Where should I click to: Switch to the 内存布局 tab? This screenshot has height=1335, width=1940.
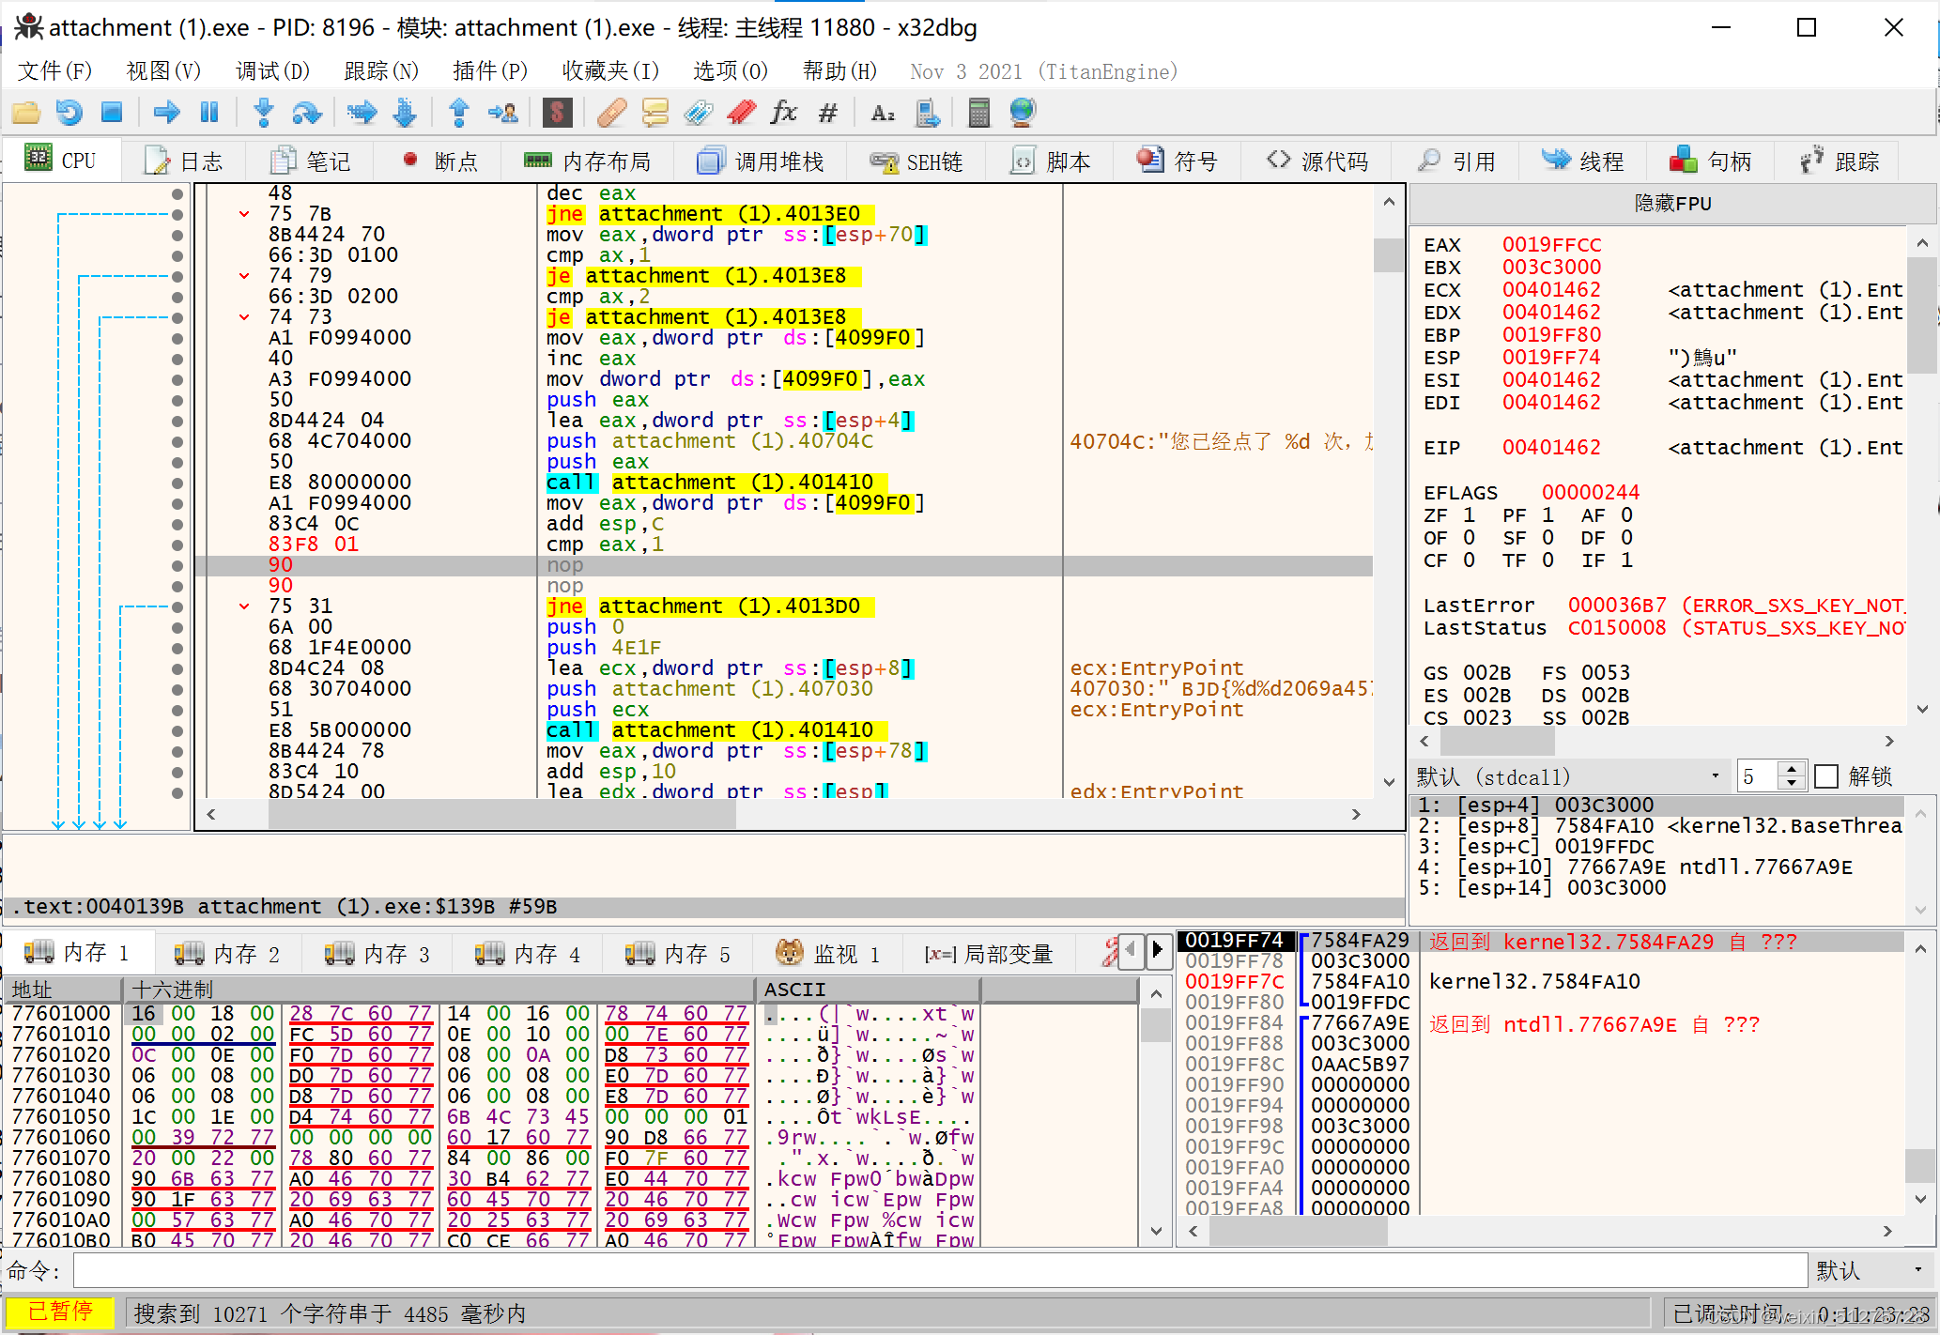coord(588,161)
